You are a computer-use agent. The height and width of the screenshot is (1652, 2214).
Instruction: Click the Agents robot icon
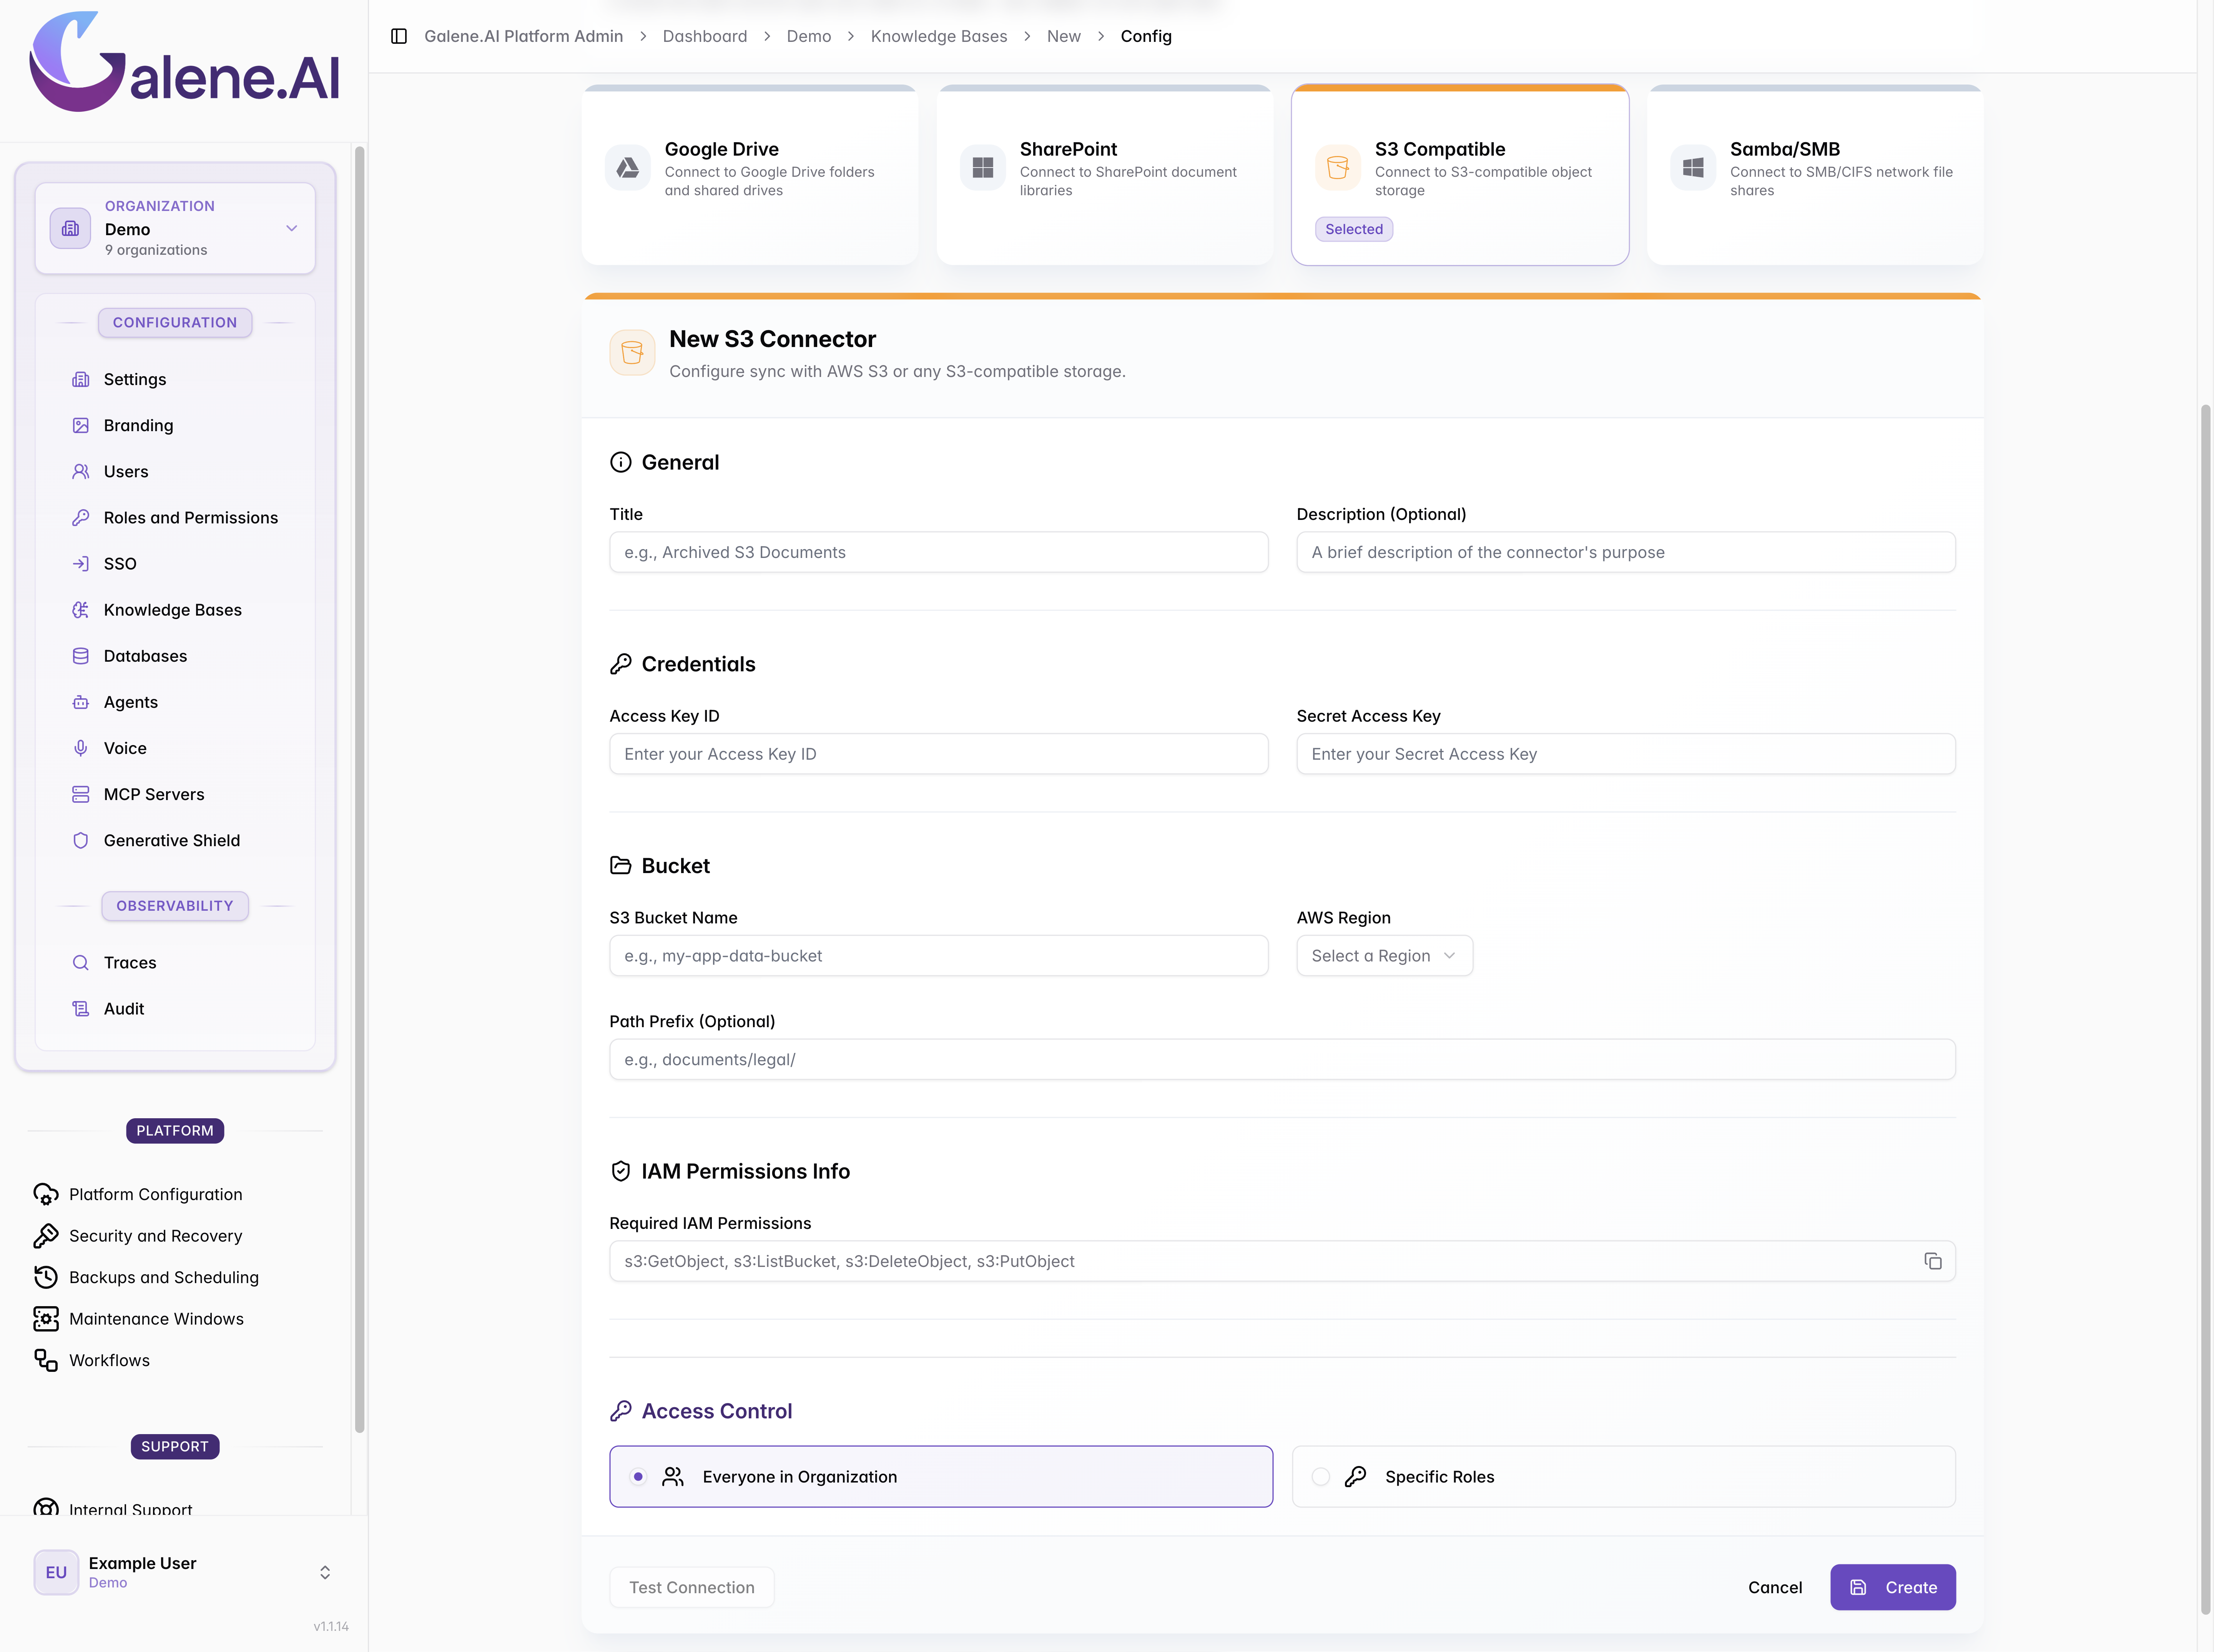point(81,702)
